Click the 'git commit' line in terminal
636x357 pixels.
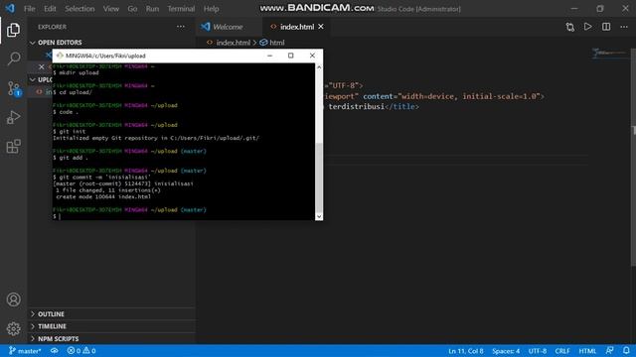click(101, 178)
